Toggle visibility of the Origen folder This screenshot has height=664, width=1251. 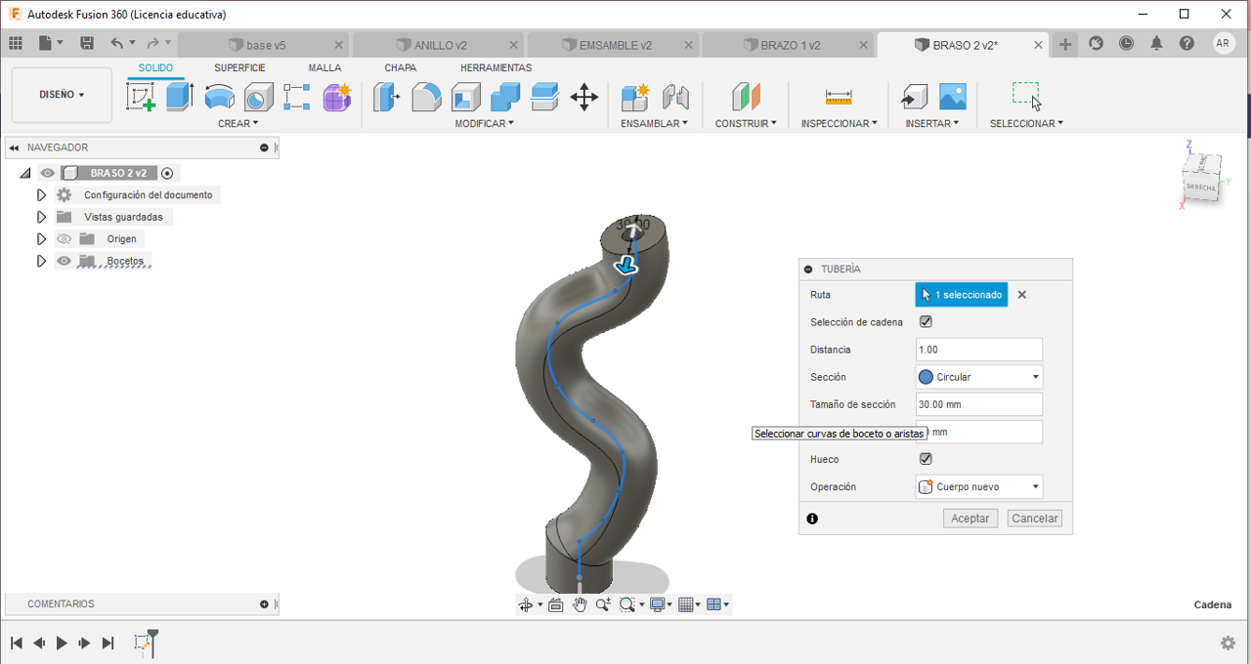pyautogui.click(x=65, y=239)
